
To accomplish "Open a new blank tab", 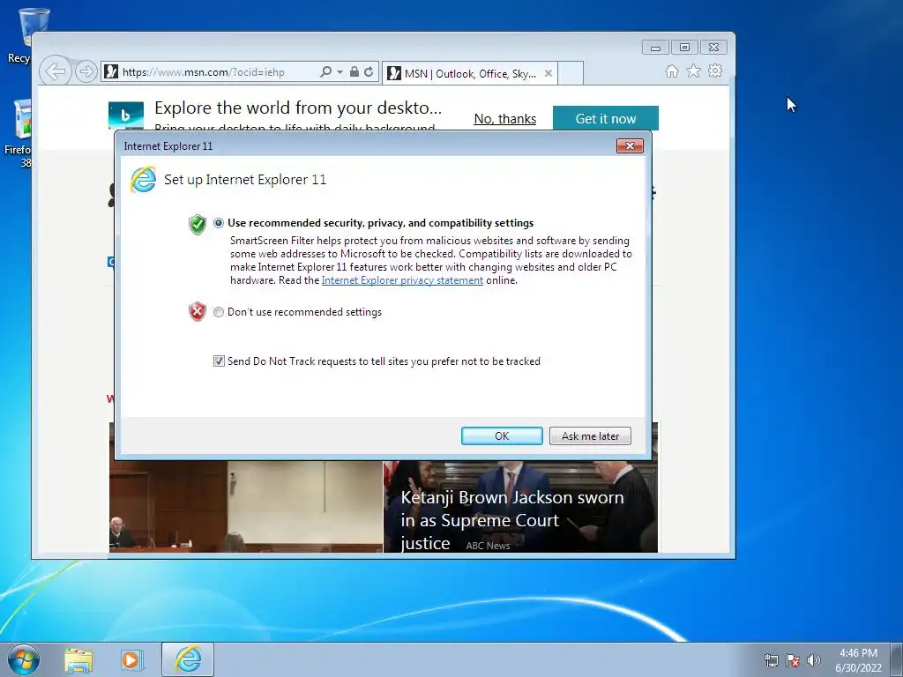I will (x=571, y=73).
